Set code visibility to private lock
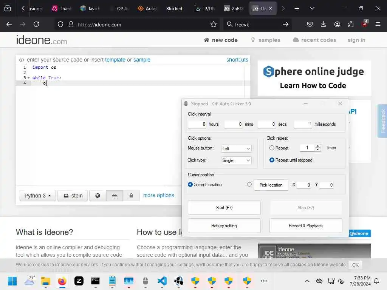387x290 pixels. [x=131, y=196]
